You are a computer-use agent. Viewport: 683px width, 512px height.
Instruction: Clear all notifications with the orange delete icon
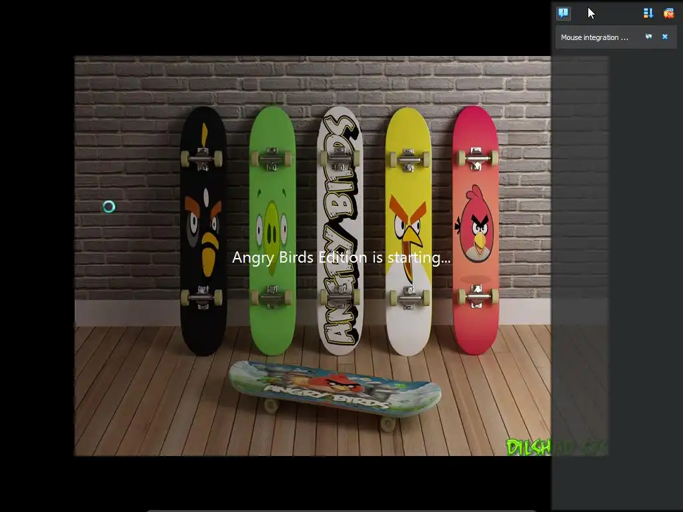coord(668,13)
